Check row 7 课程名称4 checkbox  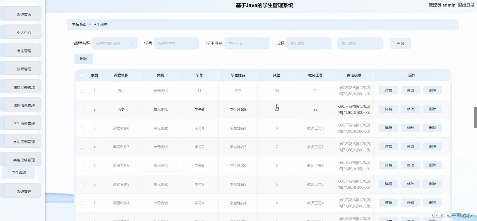pos(82,203)
